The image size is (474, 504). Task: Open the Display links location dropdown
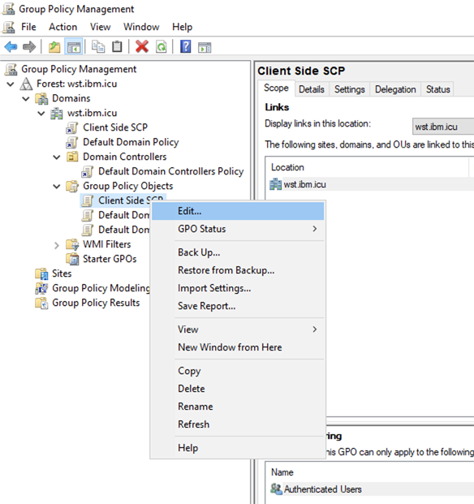pos(443,127)
